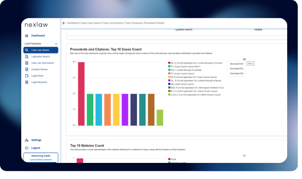Open Case Law Summarizer in the sidebar
Screen dimensions: 302x179
coord(43,63)
